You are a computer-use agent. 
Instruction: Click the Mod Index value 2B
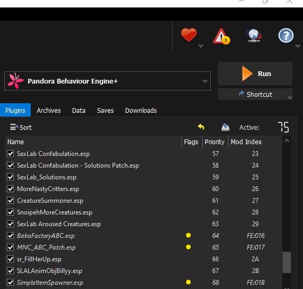255,271
